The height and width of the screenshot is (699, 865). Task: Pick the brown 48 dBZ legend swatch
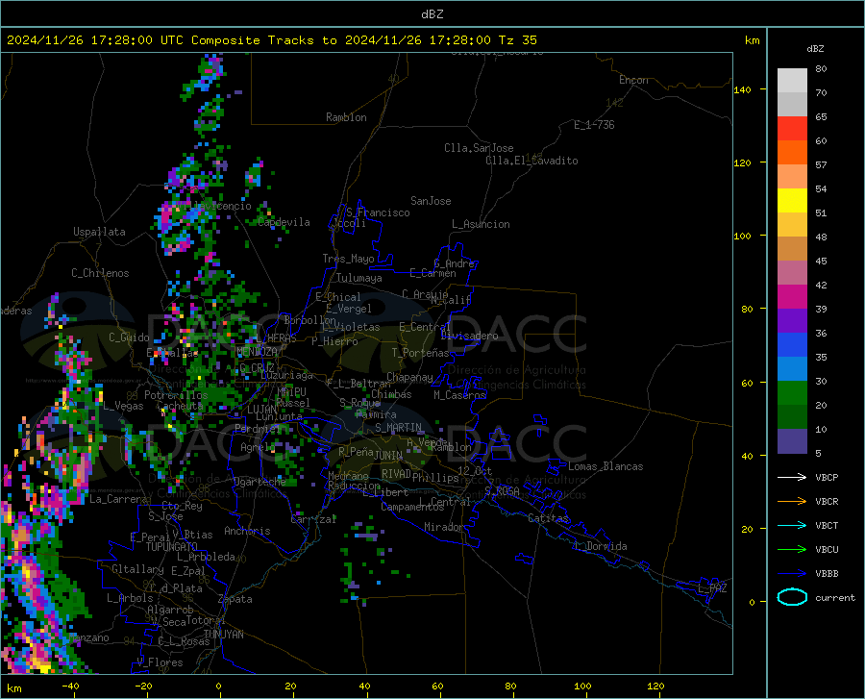[x=792, y=249]
